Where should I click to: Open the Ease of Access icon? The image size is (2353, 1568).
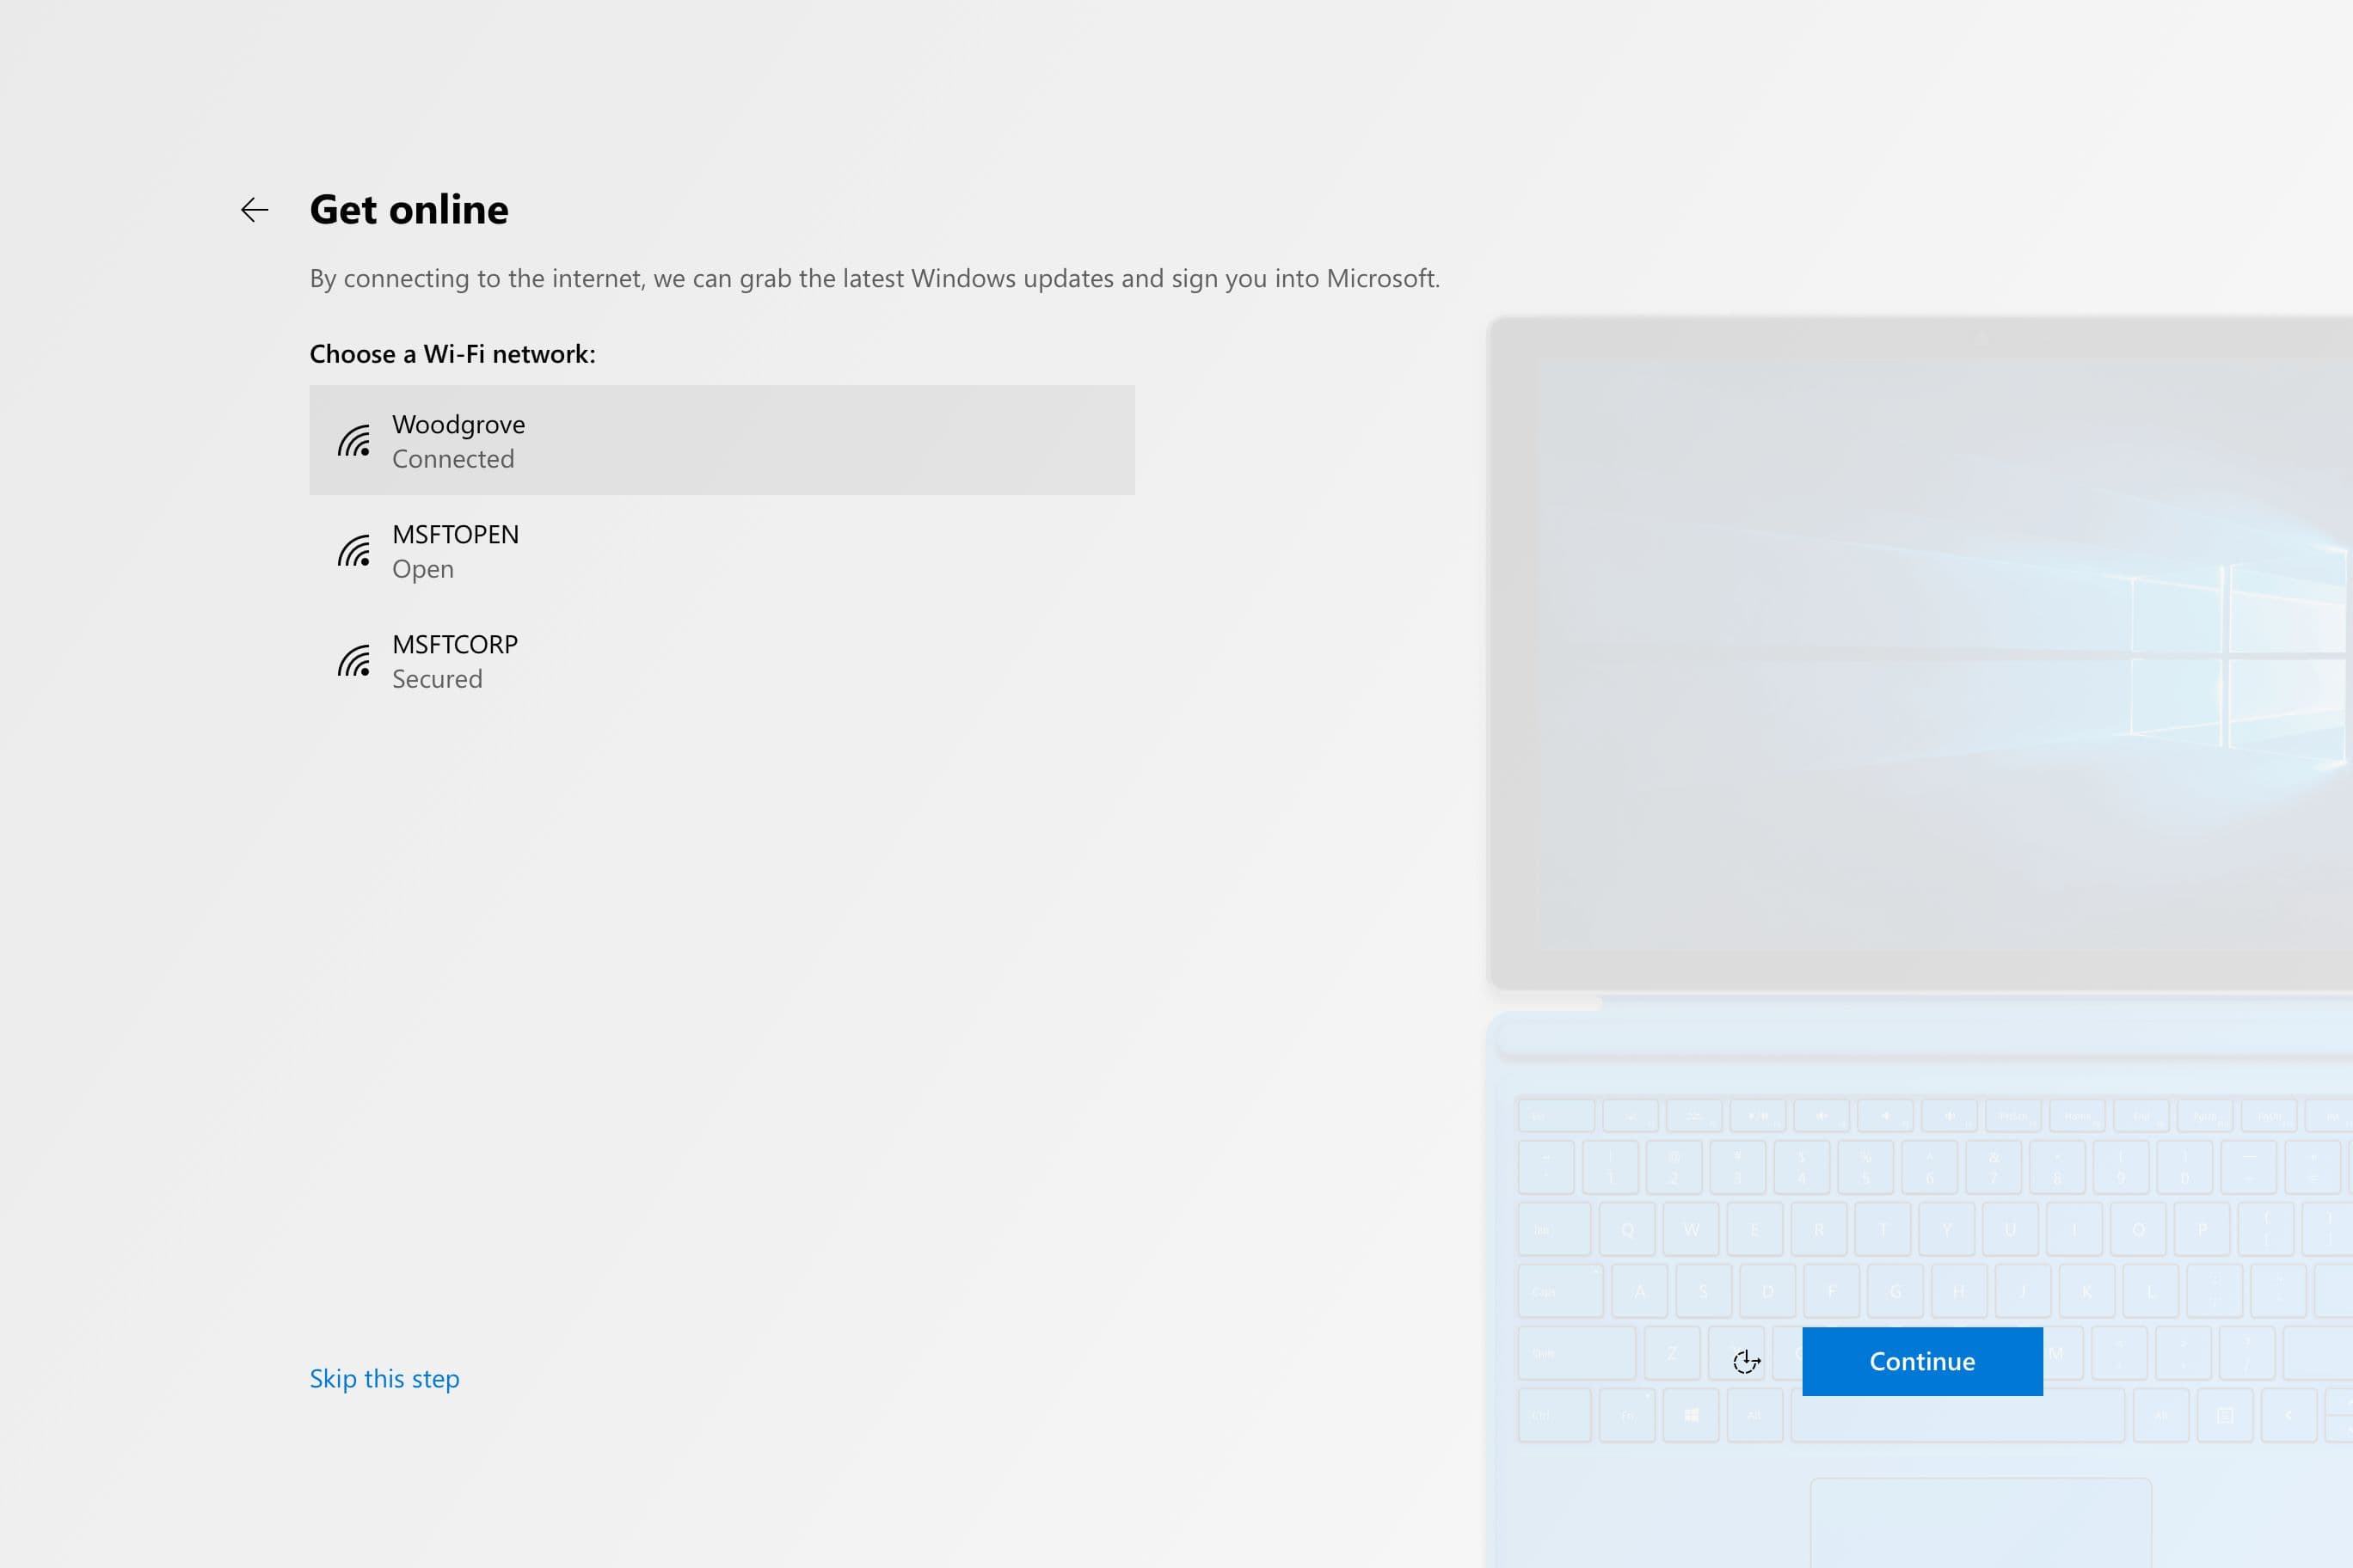pyautogui.click(x=1746, y=1361)
